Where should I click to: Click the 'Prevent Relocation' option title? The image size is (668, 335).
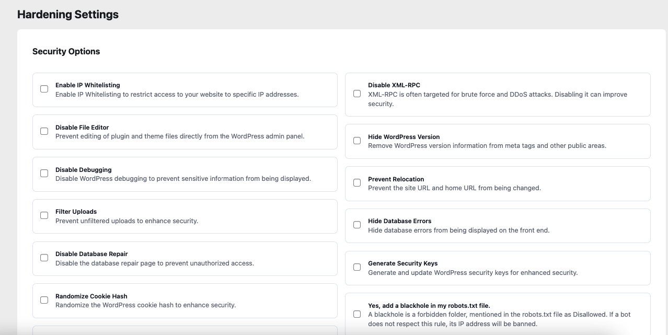point(396,179)
